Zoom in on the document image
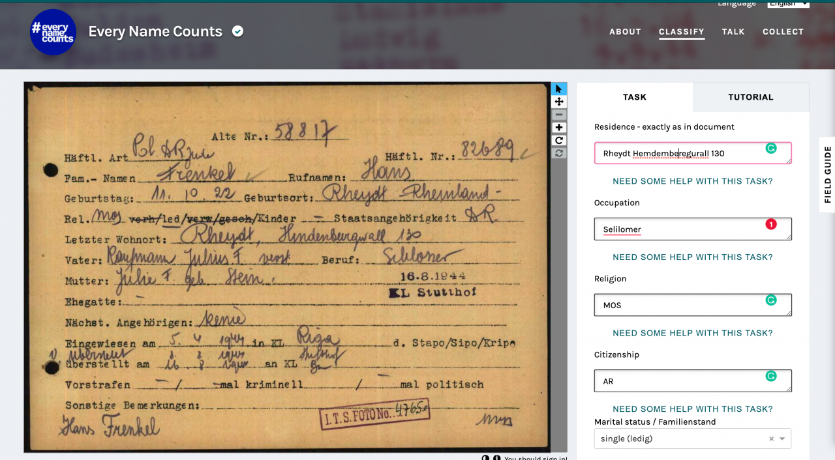Image resolution: width=835 pixels, height=460 pixels. click(x=559, y=128)
